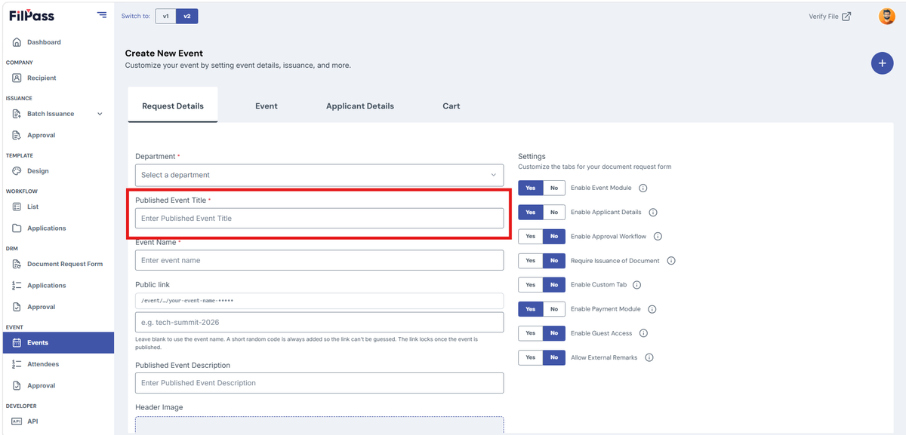Set Enable Approval Workflow to Yes
This screenshot has height=435, width=906.
[531, 236]
